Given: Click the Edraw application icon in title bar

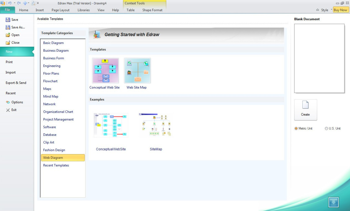Looking at the screenshot, I should [3, 3].
